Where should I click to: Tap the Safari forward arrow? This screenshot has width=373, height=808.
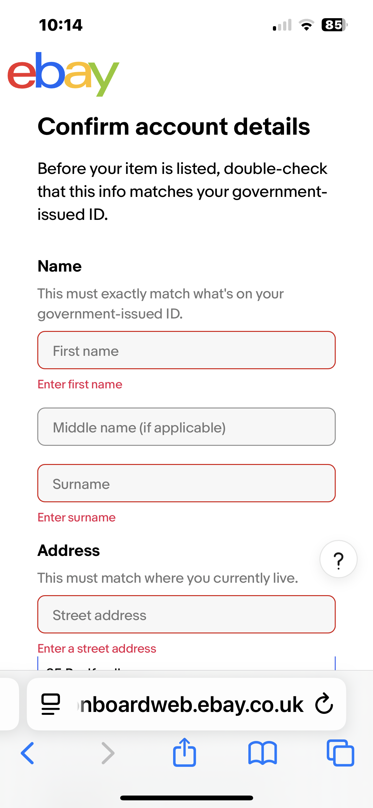pos(108,753)
